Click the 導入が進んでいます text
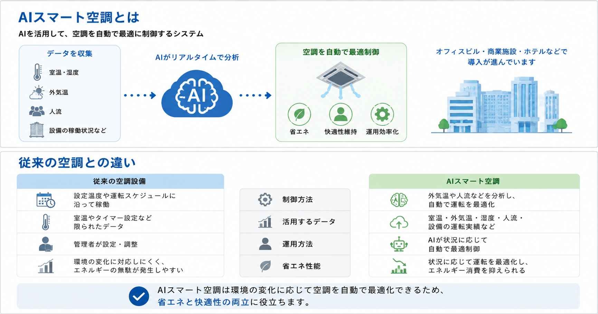The image size is (598, 314). pyautogui.click(x=502, y=62)
